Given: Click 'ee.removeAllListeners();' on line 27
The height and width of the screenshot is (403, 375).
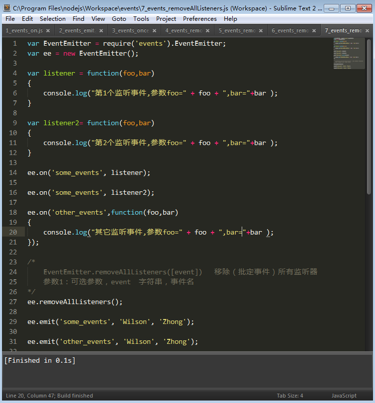Looking at the screenshot, I should click(x=75, y=302).
